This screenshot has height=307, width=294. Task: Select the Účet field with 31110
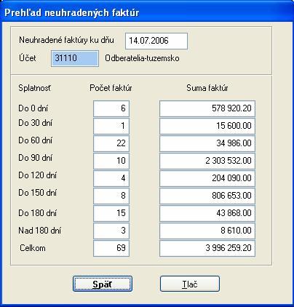click(75, 58)
